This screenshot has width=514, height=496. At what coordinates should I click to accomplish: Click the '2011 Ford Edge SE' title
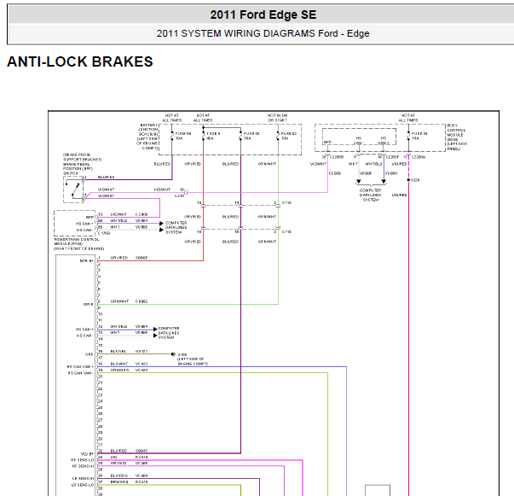[x=263, y=15]
